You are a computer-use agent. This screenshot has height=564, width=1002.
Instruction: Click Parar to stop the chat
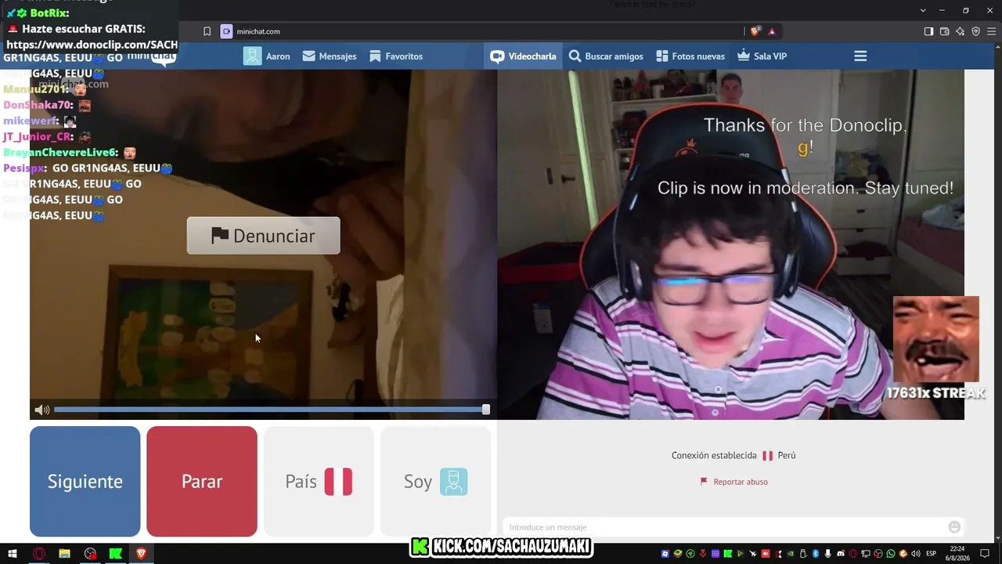click(202, 482)
